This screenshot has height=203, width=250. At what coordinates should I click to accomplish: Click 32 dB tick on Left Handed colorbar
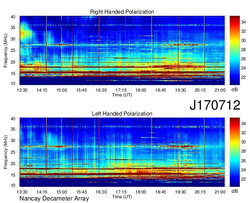pyautogui.click(x=243, y=133)
